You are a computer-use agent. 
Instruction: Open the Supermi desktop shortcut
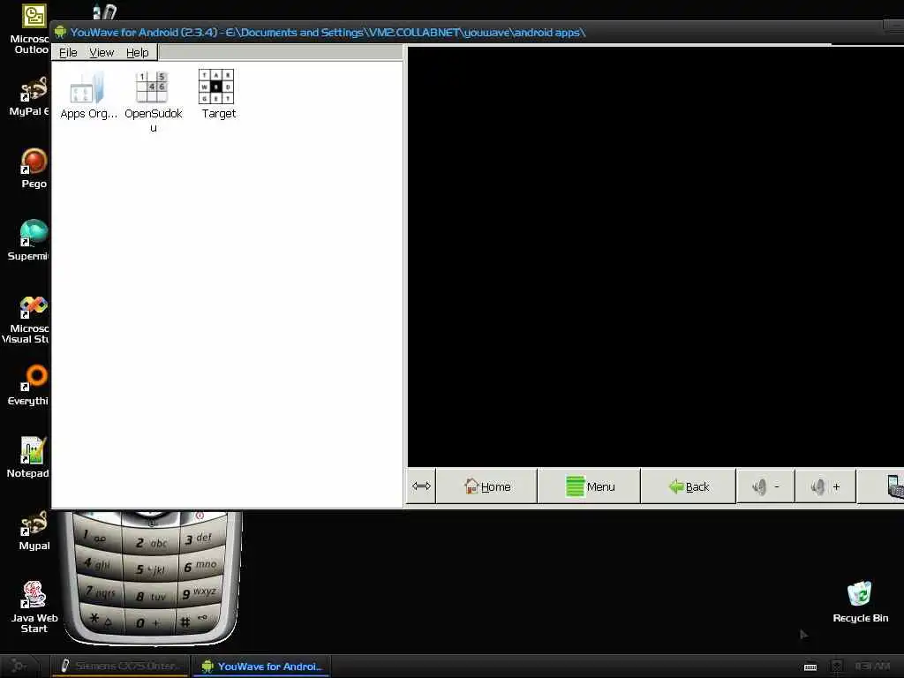(x=30, y=240)
